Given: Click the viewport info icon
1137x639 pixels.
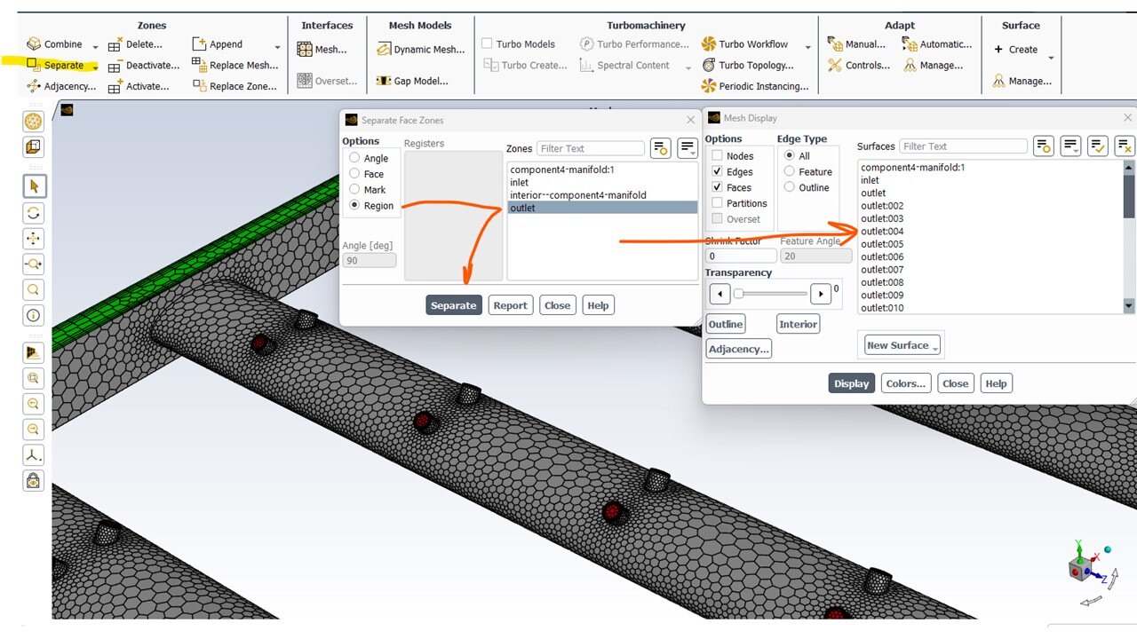Looking at the screenshot, I should click(33, 314).
